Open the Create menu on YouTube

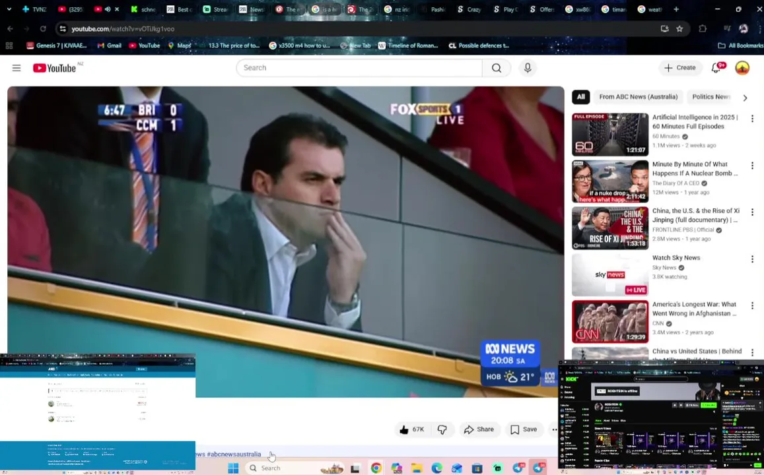[x=680, y=68]
